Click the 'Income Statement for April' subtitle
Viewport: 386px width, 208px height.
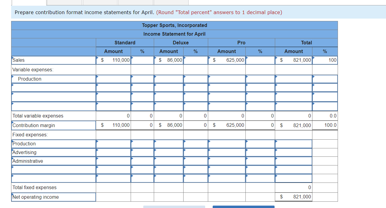tap(175, 34)
